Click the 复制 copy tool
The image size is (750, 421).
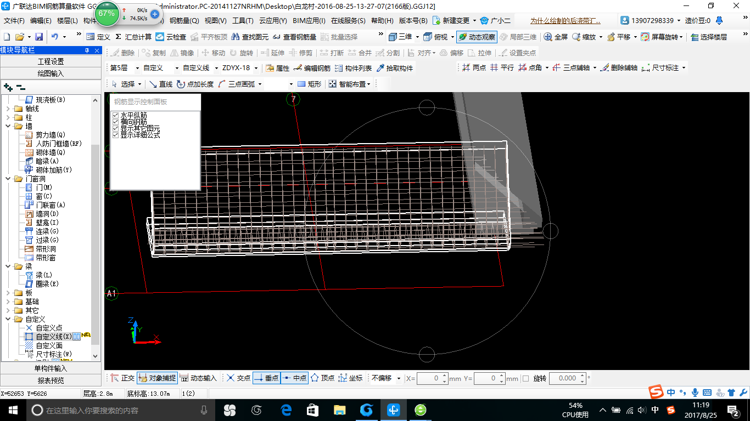pyautogui.click(x=154, y=53)
